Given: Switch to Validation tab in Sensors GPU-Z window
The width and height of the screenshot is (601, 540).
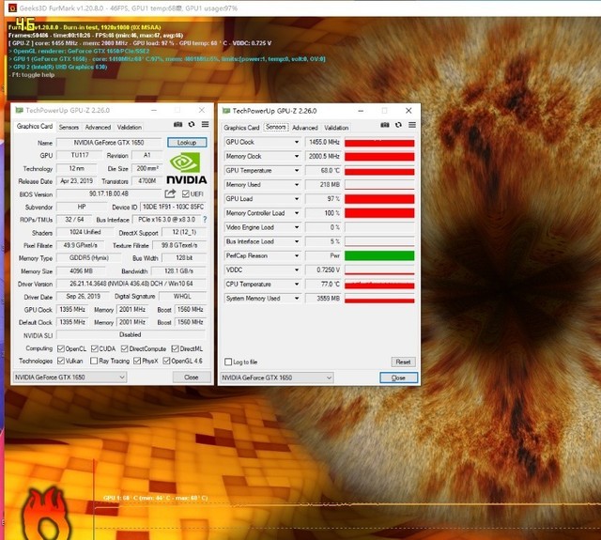Looking at the screenshot, I should click(x=336, y=128).
